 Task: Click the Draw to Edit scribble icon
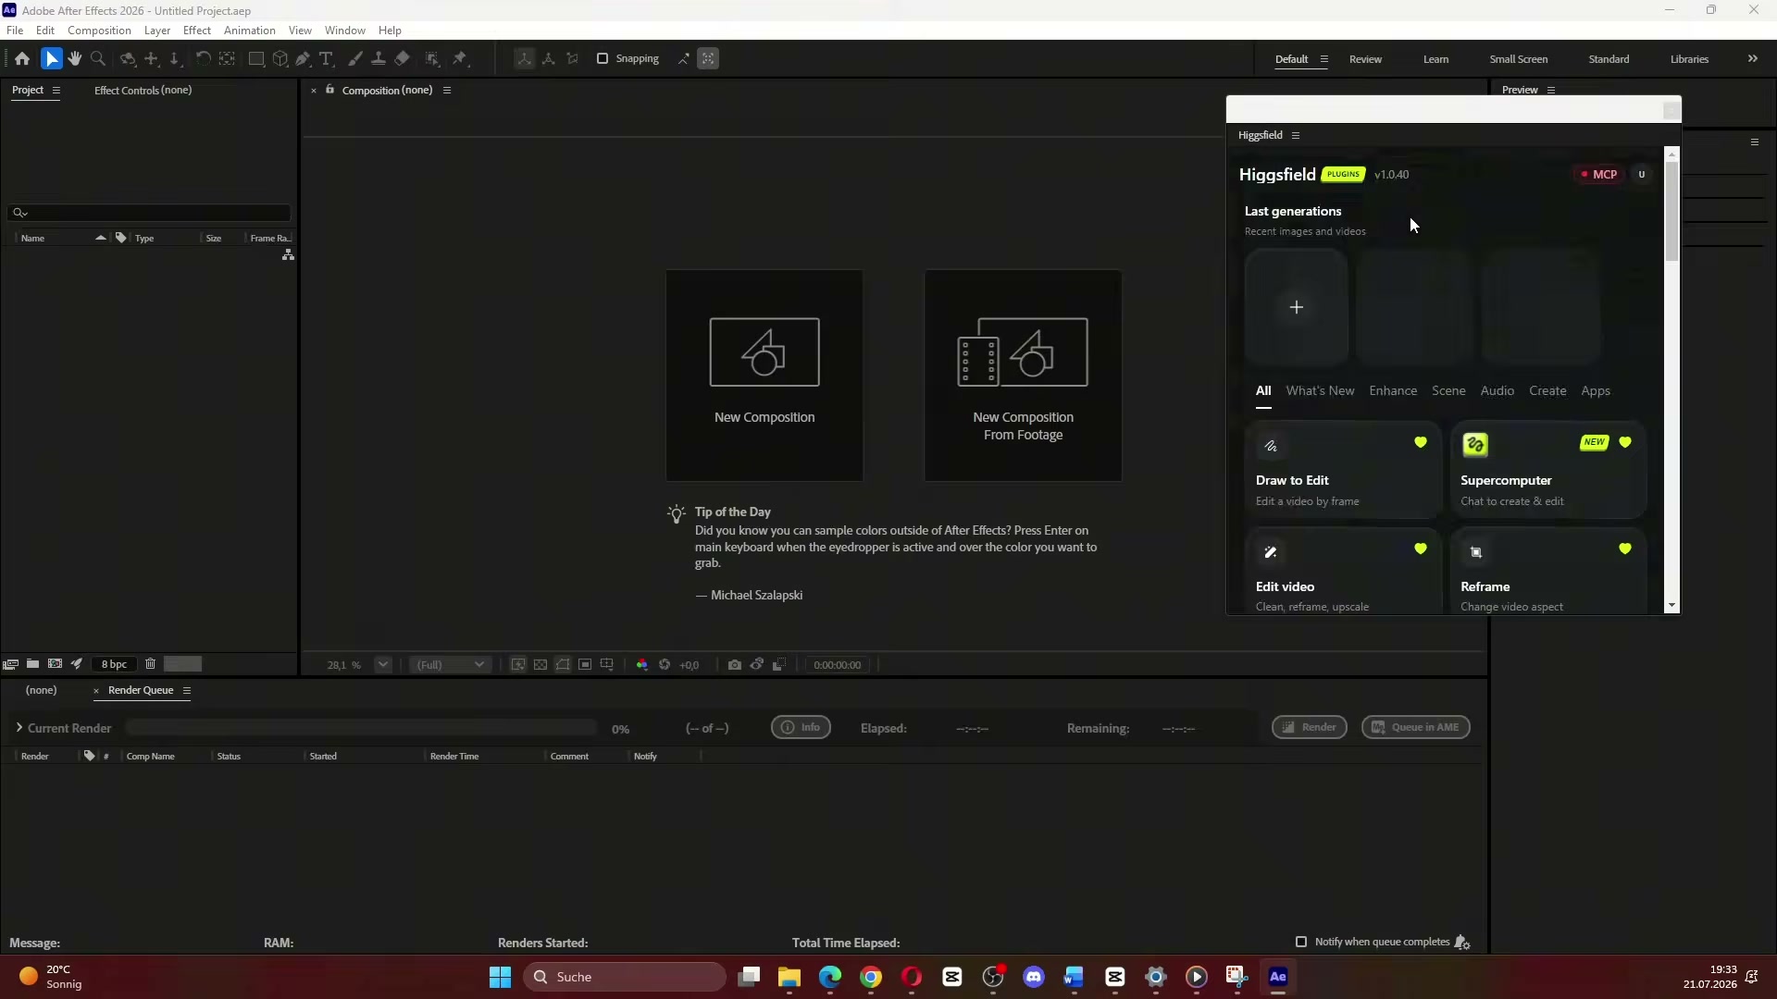tap(1271, 446)
